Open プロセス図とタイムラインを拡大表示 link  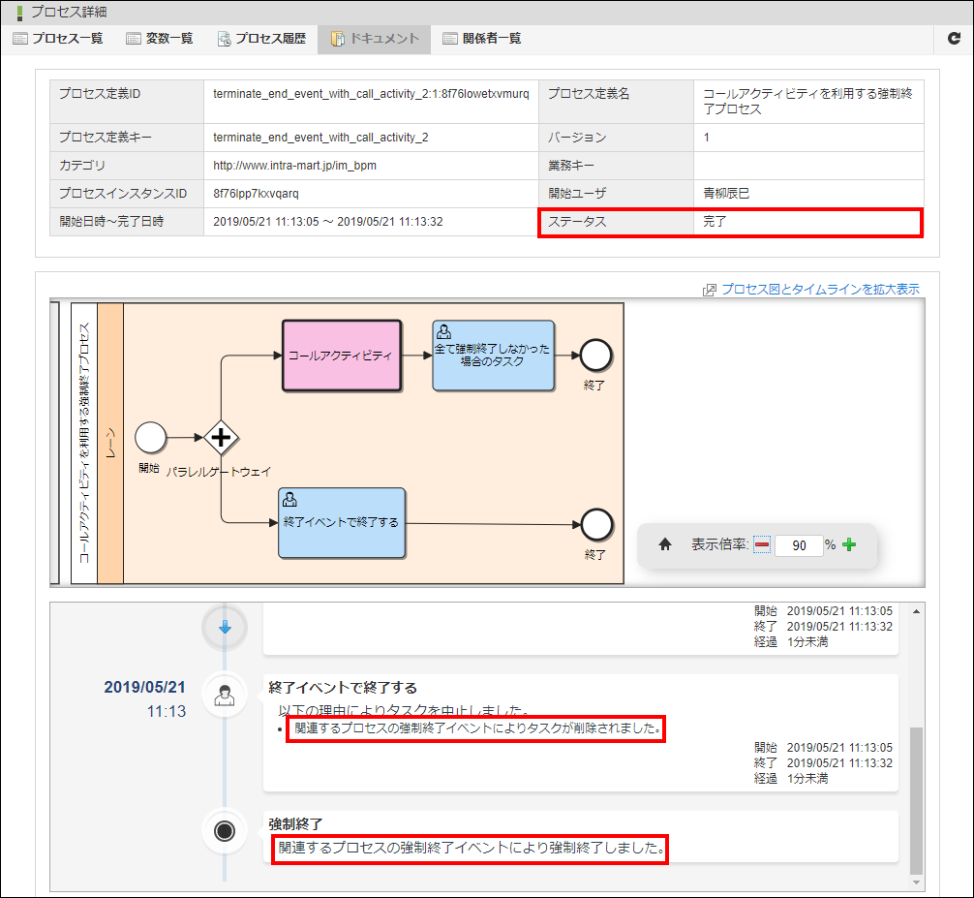818,289
